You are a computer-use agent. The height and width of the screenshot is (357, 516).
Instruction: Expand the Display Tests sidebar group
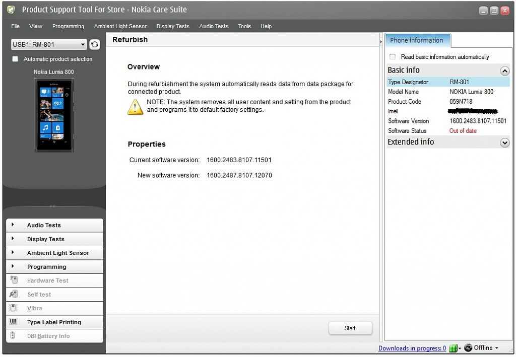pos(13,239)
